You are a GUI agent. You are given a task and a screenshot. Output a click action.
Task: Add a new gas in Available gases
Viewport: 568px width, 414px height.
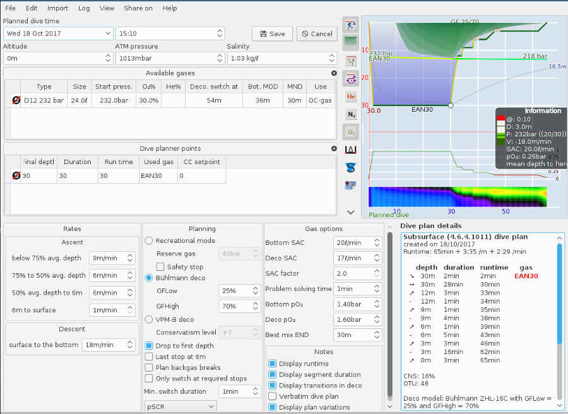pyautogui.click(x=334, y=73)
